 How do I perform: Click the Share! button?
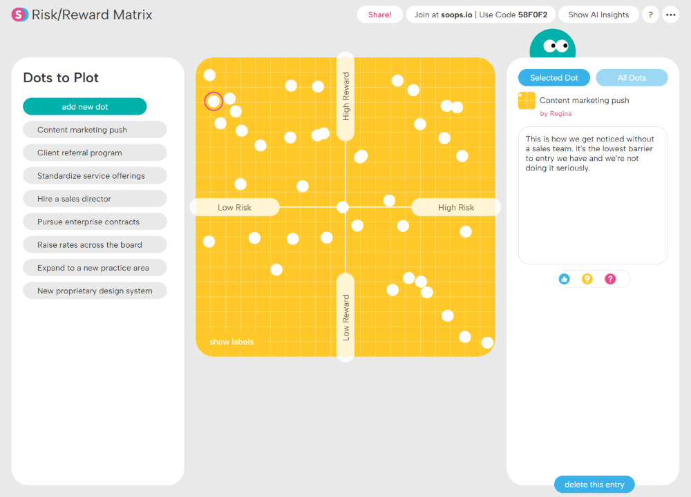(x=379, y=14)
